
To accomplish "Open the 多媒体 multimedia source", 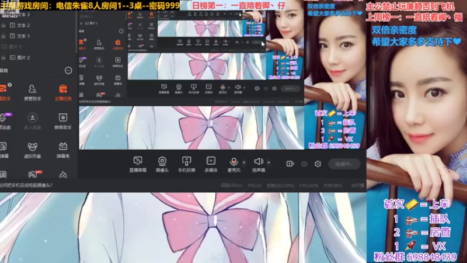I will (x=211, y=164).
